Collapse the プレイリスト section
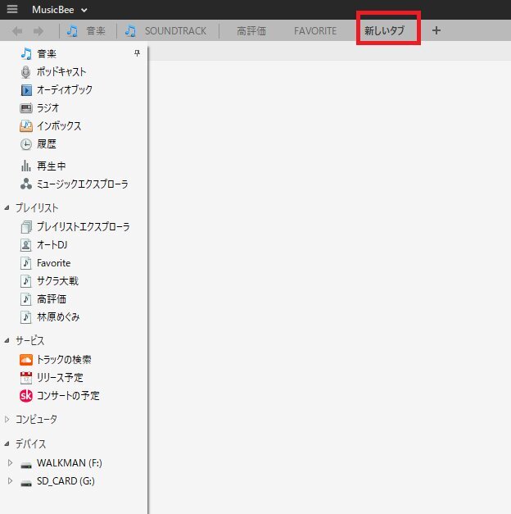The width and height of the screenshot is (511, 514). pyautogui.click(x=8, y=208)
